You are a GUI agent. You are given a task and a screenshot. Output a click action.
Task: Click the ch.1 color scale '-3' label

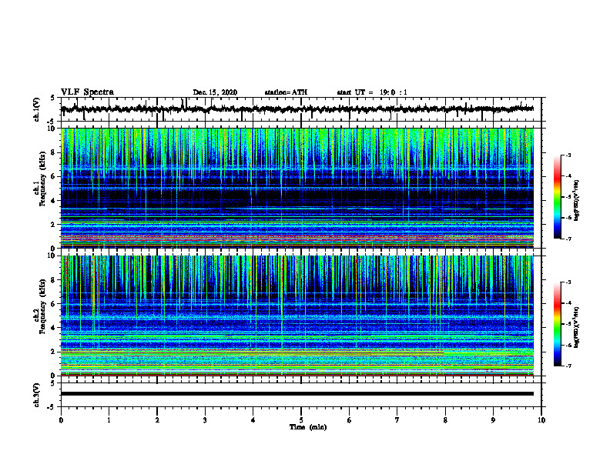568,155
